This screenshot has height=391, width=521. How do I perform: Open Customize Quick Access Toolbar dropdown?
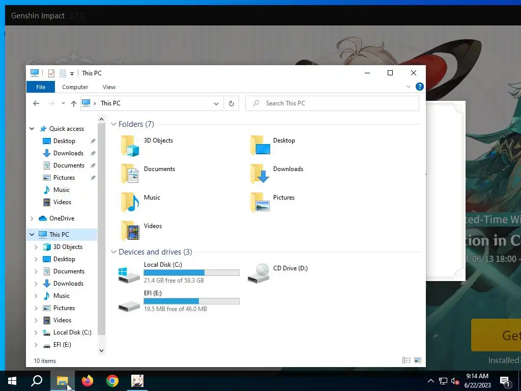pos(72,74)
